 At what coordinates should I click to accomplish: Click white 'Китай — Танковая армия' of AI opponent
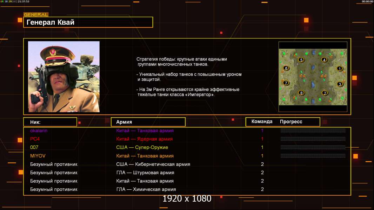[x=145, y=181]
